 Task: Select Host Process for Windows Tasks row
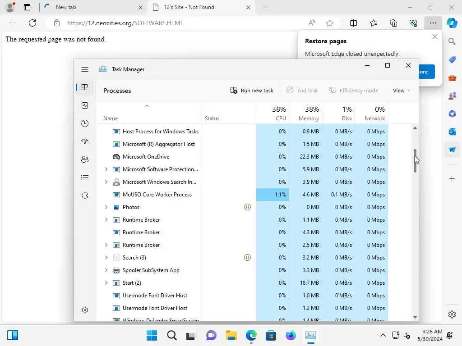[242, 132]
